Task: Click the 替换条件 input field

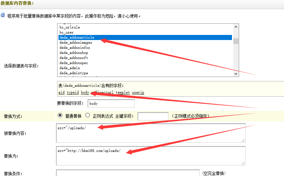Action: (128, 173)
